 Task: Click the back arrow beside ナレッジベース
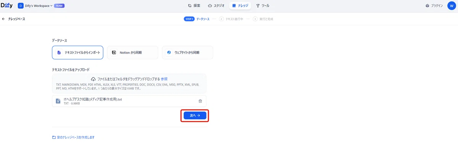point(3,19)
